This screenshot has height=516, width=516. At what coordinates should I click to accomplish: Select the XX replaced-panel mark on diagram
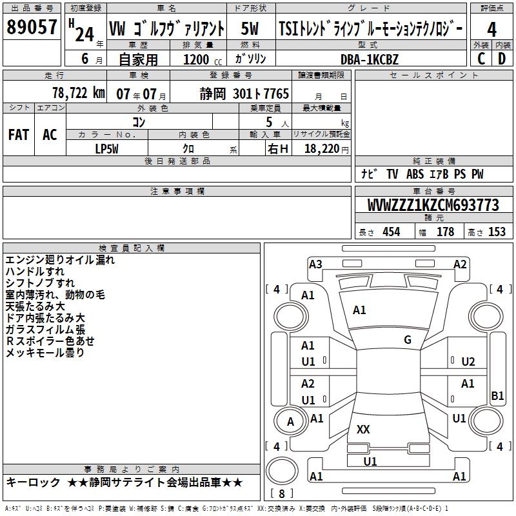(363, 429)
